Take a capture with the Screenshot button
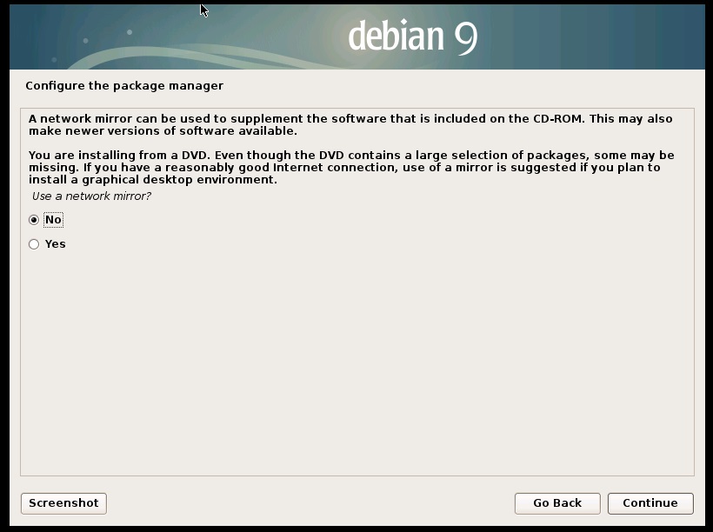This screenshot has width=713, height=532. point(63,502)
